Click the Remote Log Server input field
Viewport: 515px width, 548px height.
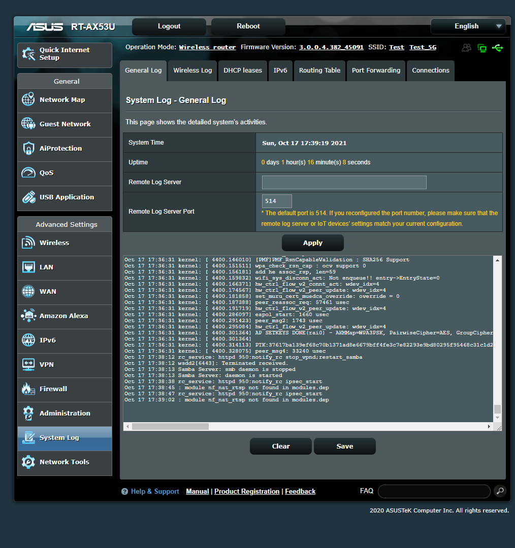pyautogui.click(x=344, y=182)
